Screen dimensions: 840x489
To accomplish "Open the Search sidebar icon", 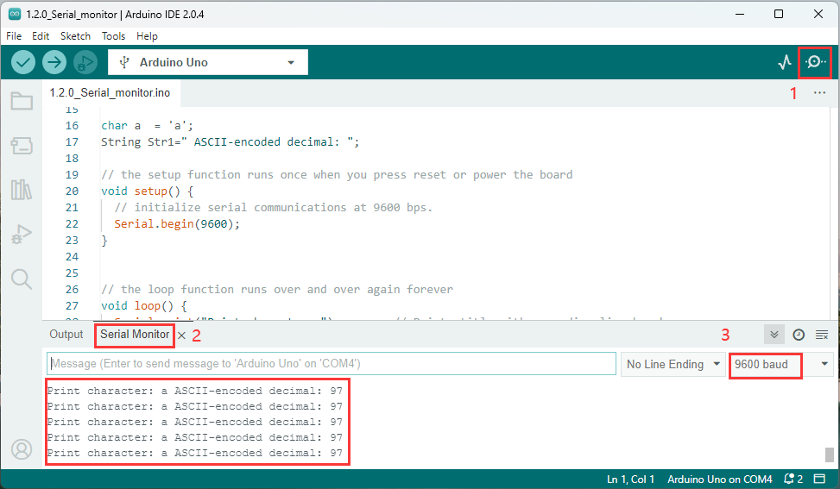I will tap(22, 279).
